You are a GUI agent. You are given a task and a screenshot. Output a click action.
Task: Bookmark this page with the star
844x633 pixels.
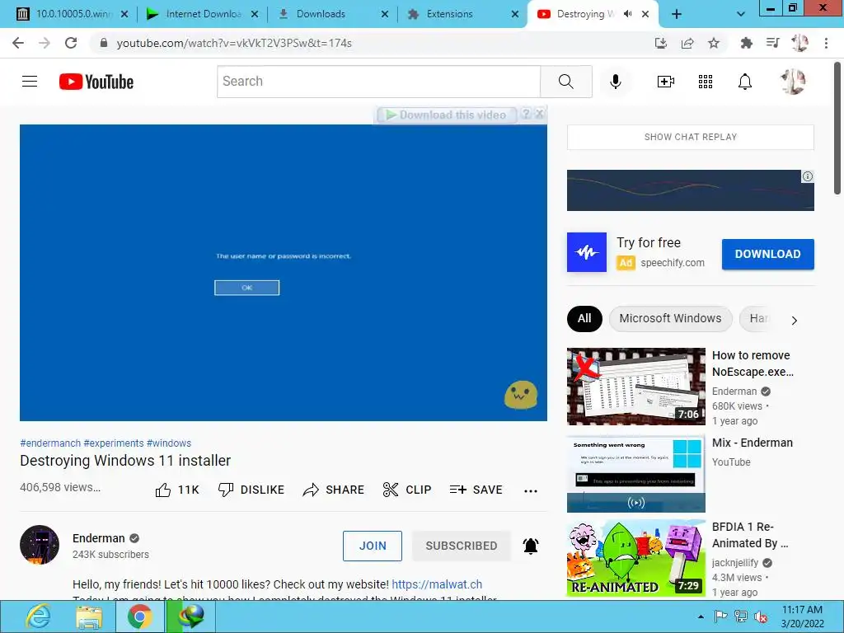(714, 43)
